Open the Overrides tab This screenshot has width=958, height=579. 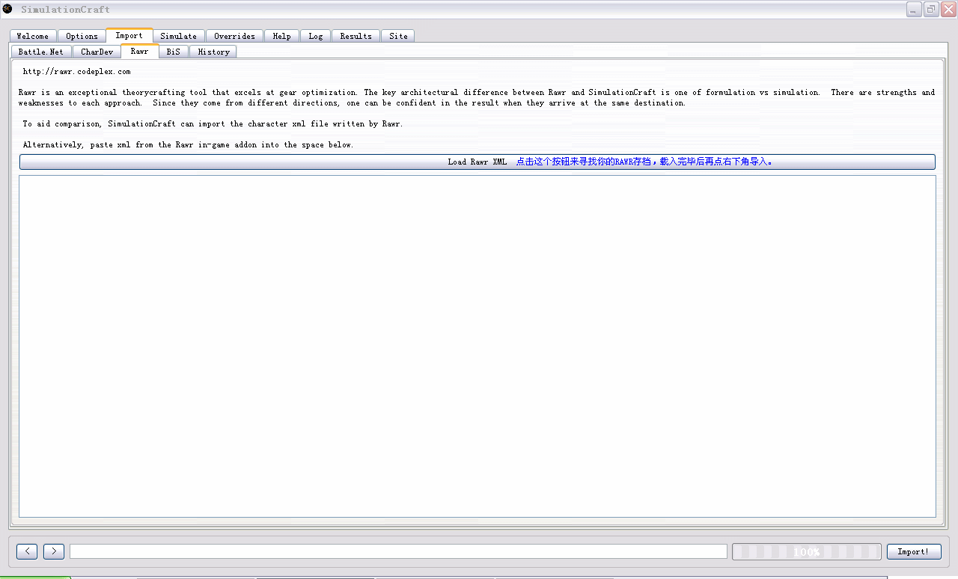(x=234, y=36)
